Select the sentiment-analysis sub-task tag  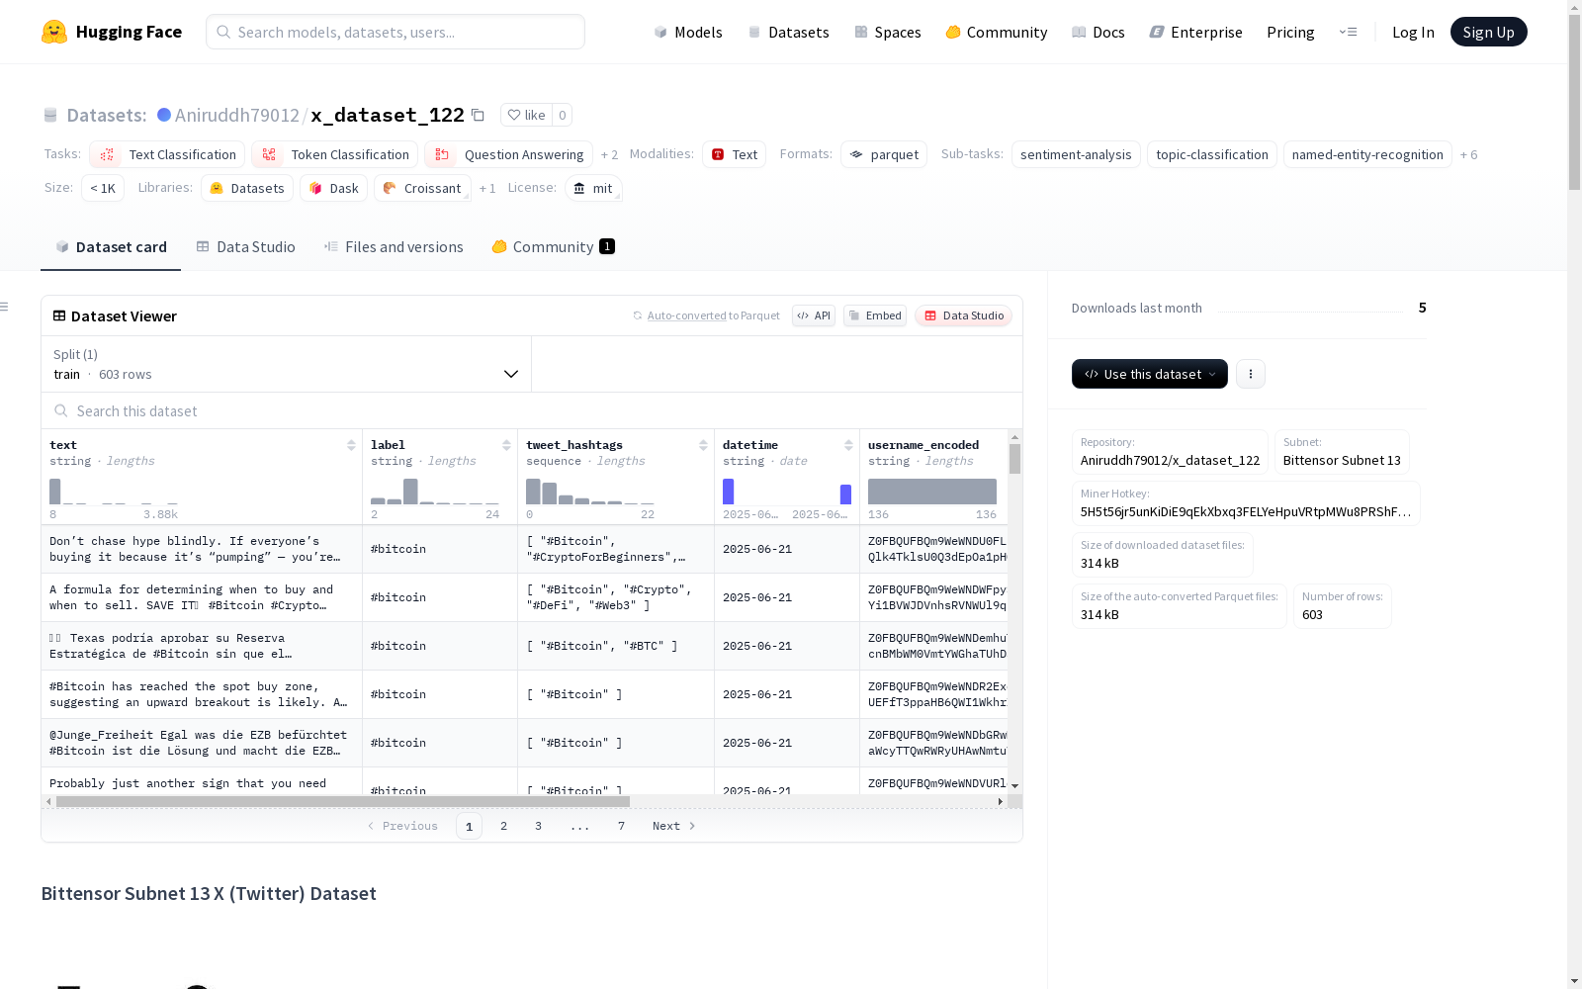1076,154
